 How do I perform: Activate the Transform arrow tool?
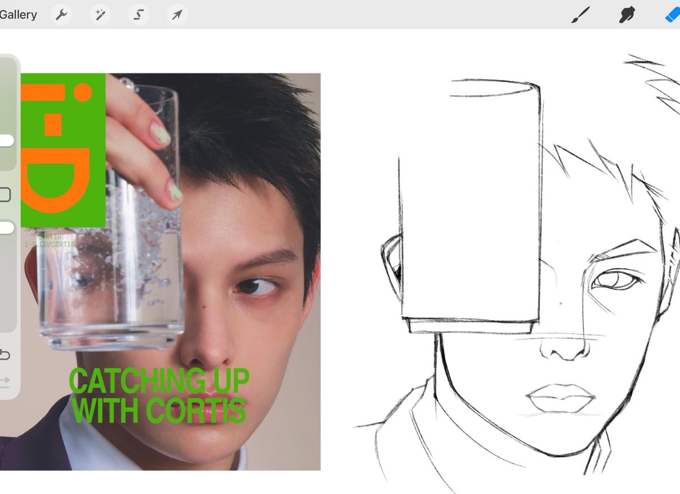(x=177, y=15)
